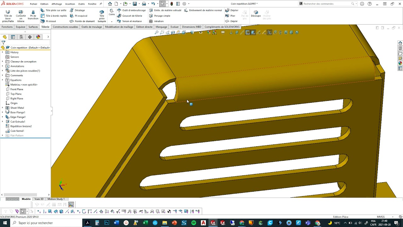Choose Tôle pliée sur arête
The height and width of the screenshot is (227, 403).
pyautogui.click(x=54, y=10)
